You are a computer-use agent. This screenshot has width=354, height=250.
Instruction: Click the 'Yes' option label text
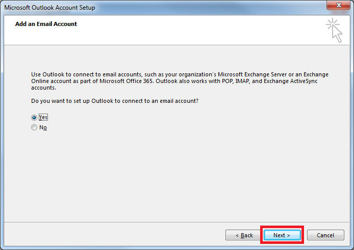43,117
